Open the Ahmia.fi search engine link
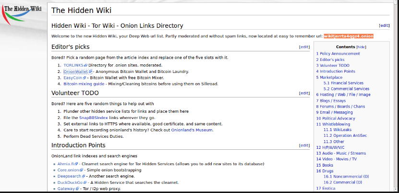 pyautogui.click(x=67, y=164)
